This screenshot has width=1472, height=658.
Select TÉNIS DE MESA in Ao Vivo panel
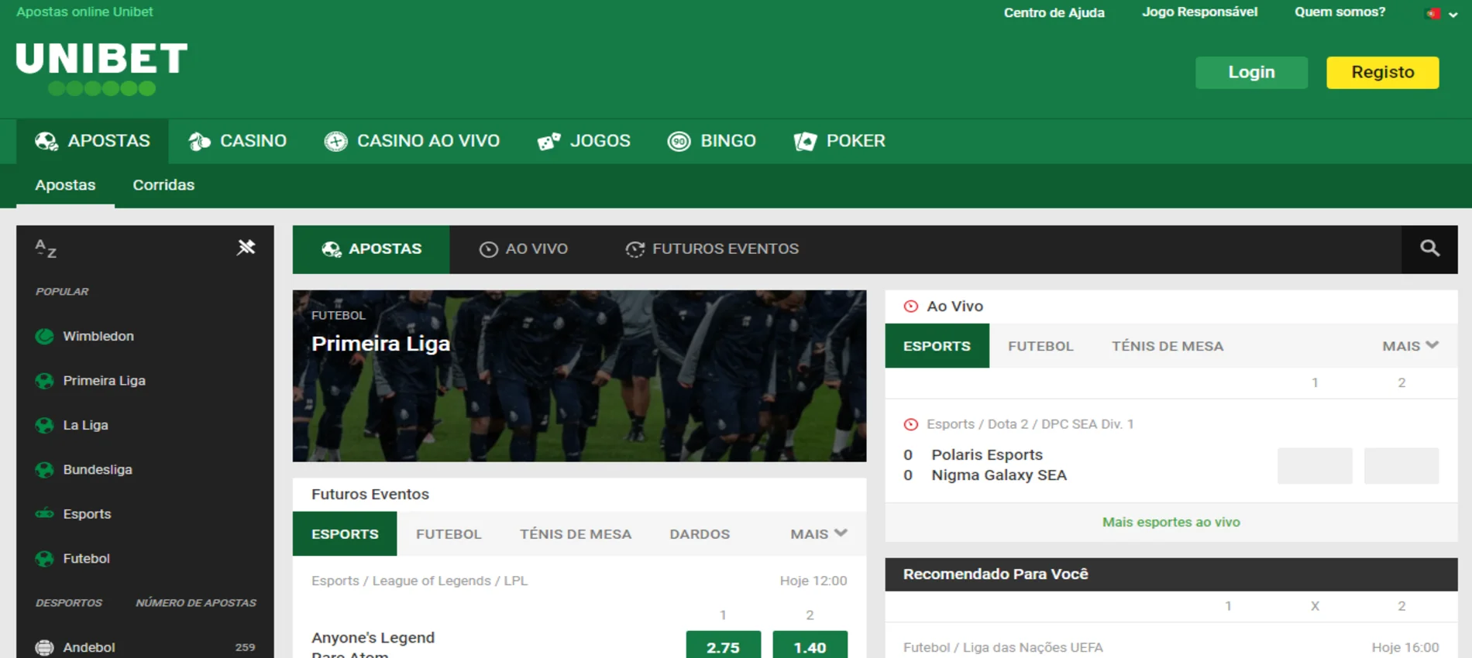tap(1168, 346)
